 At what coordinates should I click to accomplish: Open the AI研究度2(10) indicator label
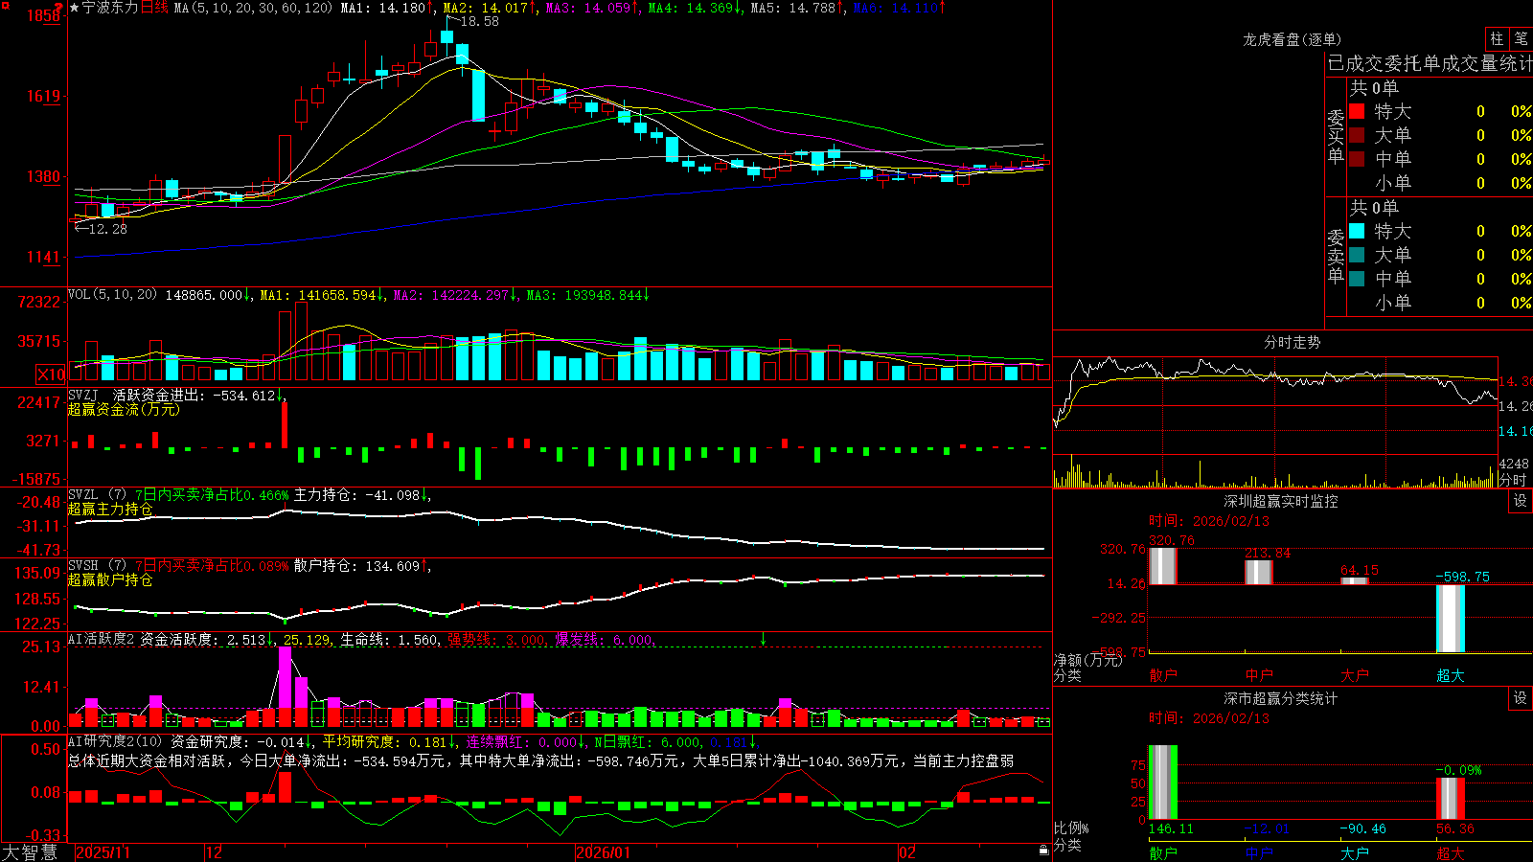[x=115, y=741]
